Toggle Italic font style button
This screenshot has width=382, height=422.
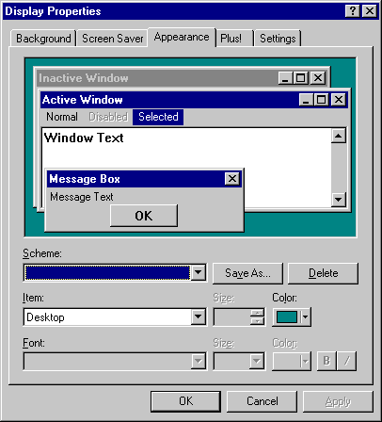pos(346,361)
